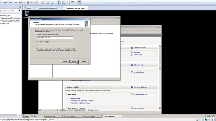Click the Configure refresh link

click(x=93, y=110)
